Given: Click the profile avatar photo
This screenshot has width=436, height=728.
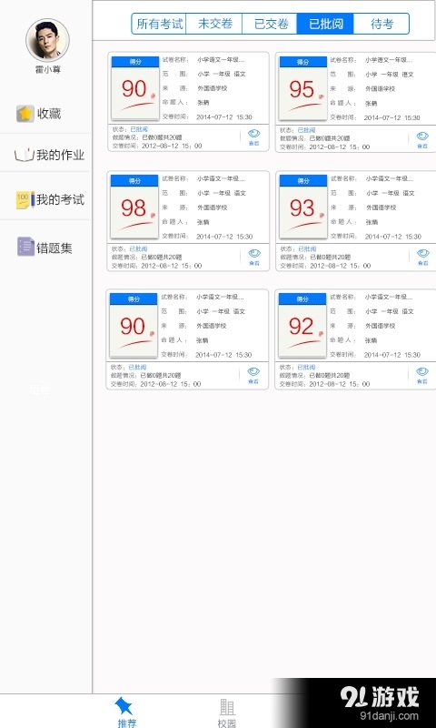Looking at the screenshot, I should [x=47, y=40].
